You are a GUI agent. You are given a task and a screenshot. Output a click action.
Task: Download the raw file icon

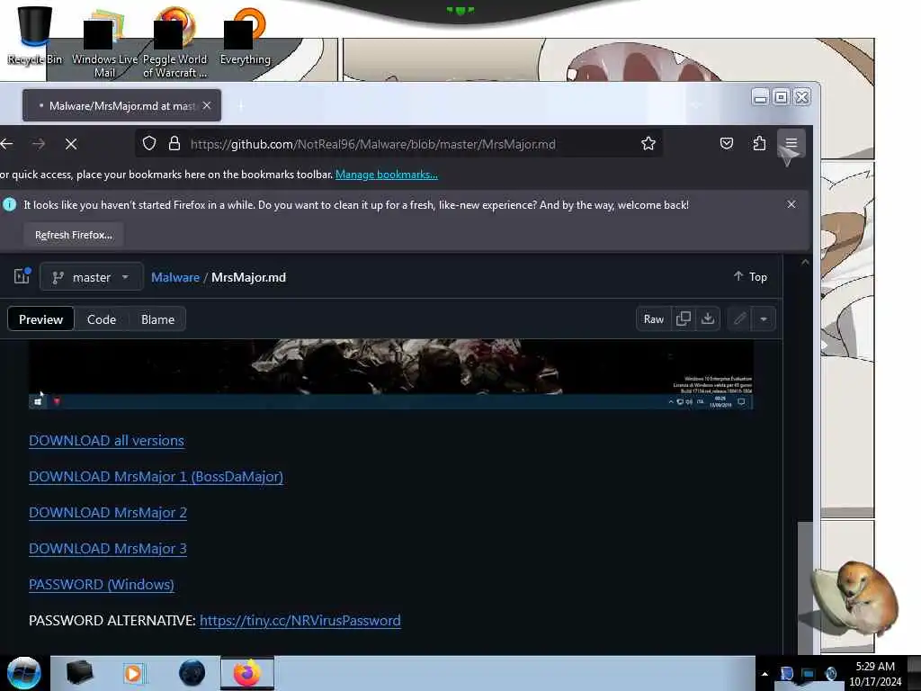click(708, 319)
